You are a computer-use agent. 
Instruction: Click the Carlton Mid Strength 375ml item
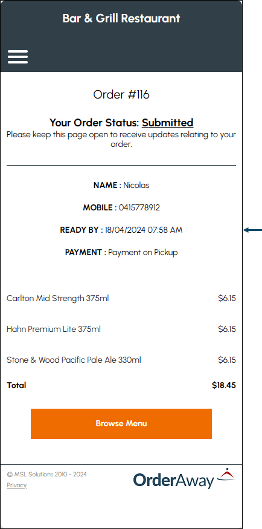point(57,298)
